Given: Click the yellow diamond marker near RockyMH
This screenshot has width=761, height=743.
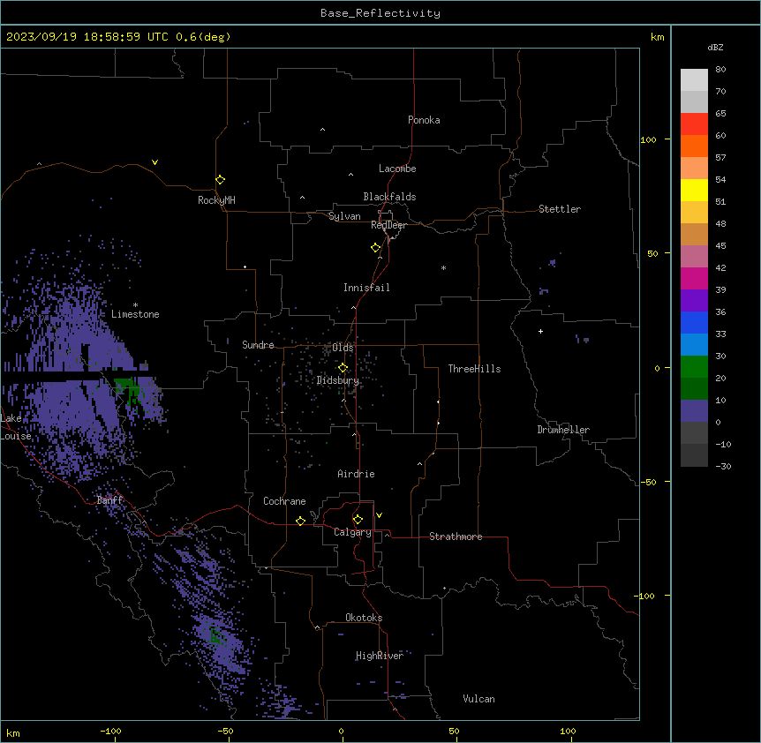Looking at the screenshot, I should [x=220, y=180].
